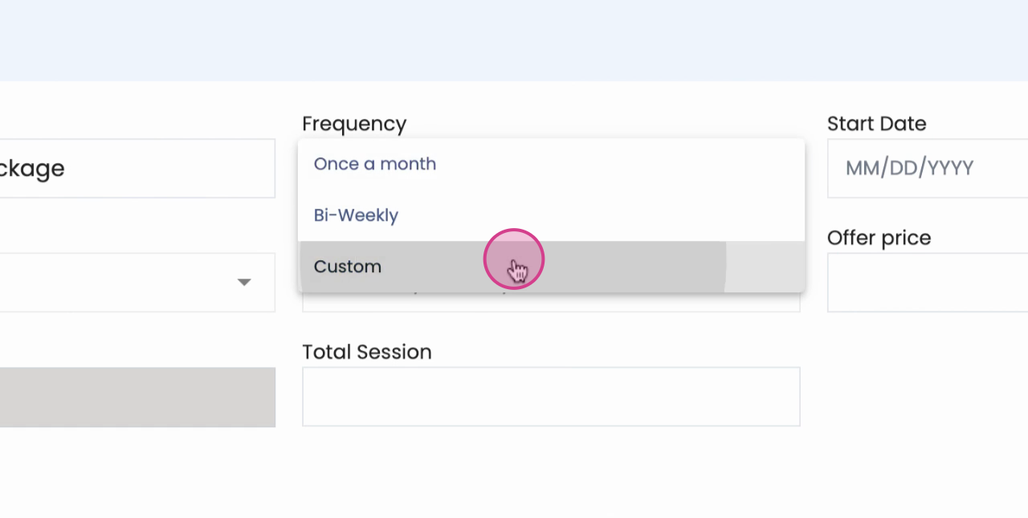Click the gray disabled field at left
1028x518 pixels.
137,397
